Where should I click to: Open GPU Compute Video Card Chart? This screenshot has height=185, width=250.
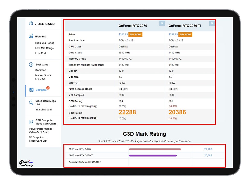[x=46, y=122]
